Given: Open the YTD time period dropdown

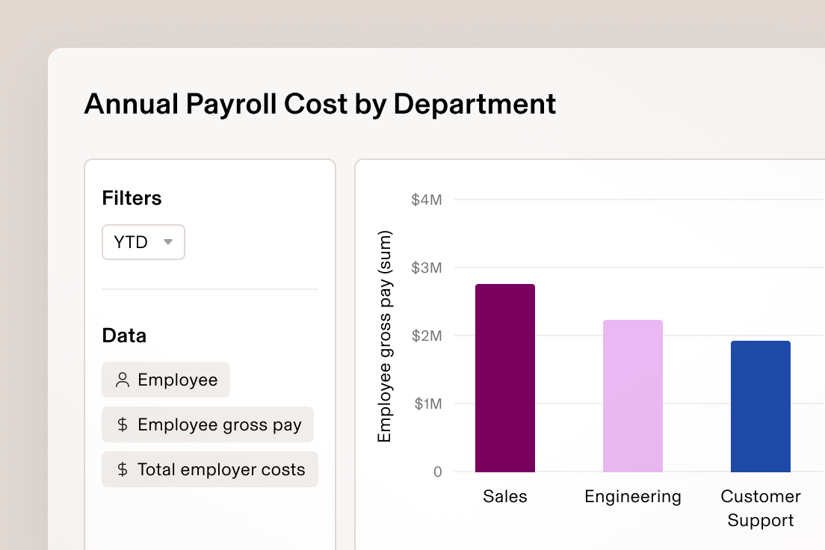Looking at the screenshot, I should click(143, 242).
